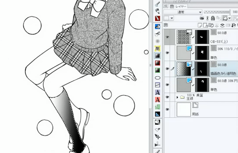Click layer name text '用紙'
This screenshot has height=153, width=238.
(x=195, y=114)
